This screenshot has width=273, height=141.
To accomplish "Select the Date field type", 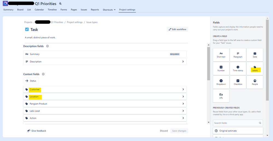I will [255, 55].
